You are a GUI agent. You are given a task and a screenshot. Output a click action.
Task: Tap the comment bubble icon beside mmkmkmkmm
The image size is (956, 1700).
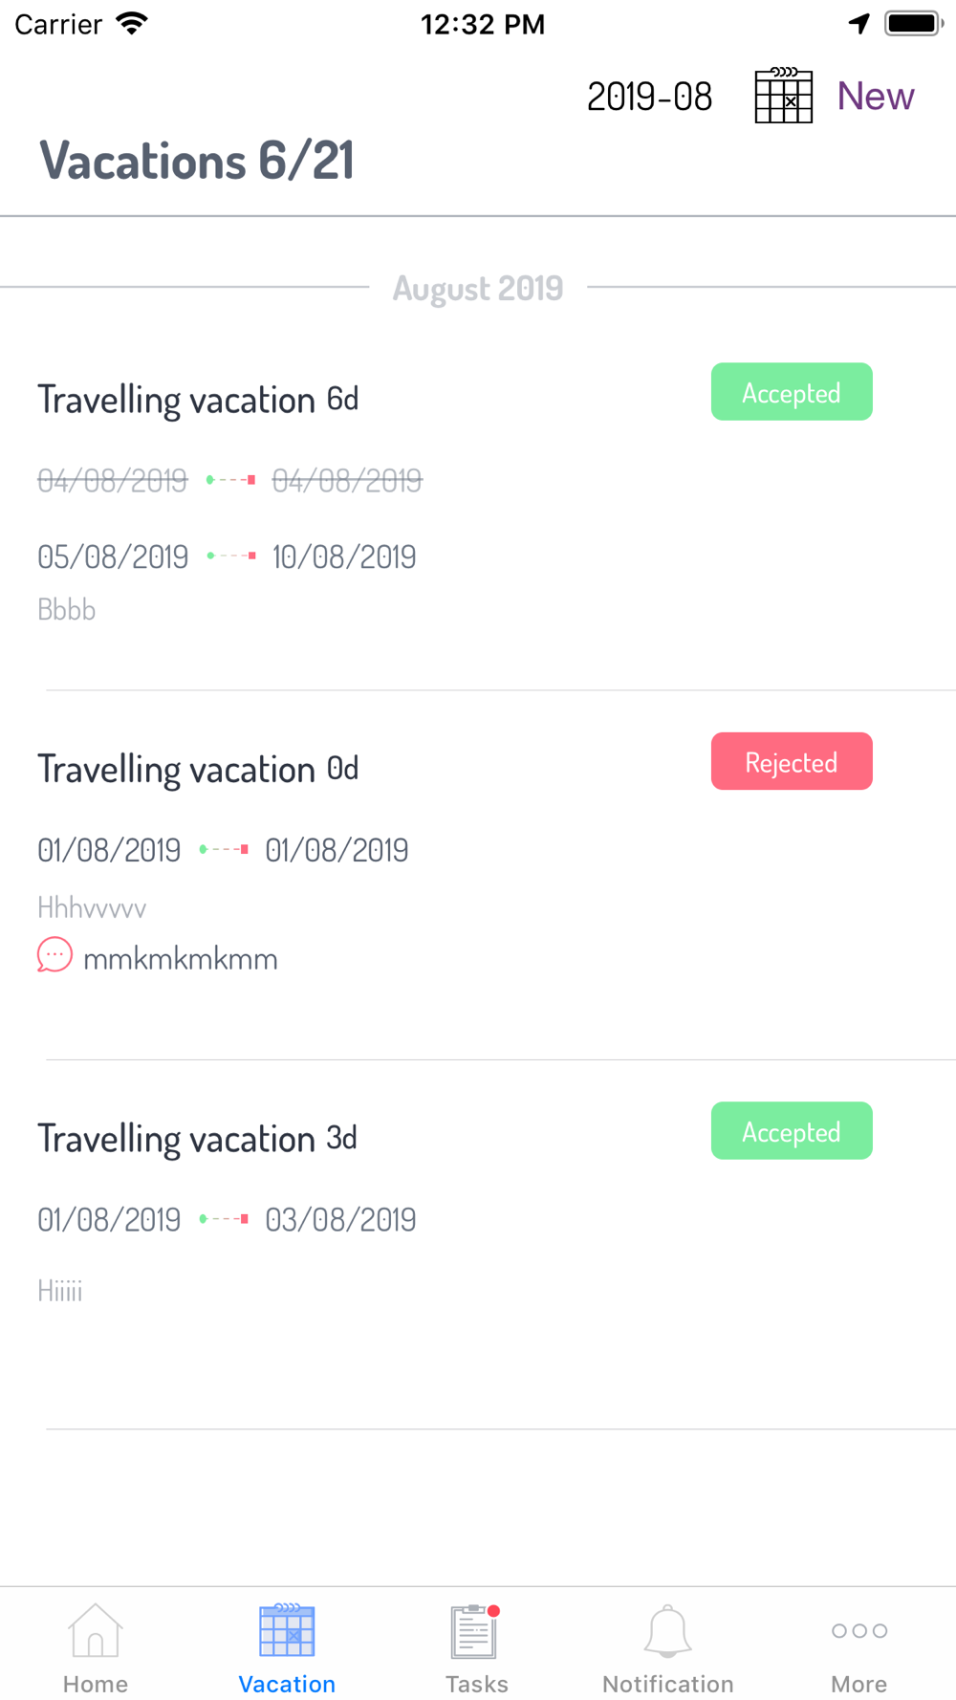pos(54,955)
